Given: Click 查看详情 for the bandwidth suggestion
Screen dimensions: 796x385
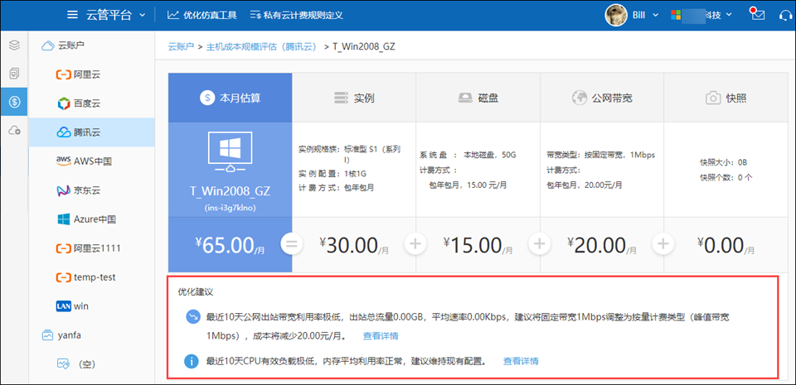Looking at the screenshot, I should [x=380, y=336].
